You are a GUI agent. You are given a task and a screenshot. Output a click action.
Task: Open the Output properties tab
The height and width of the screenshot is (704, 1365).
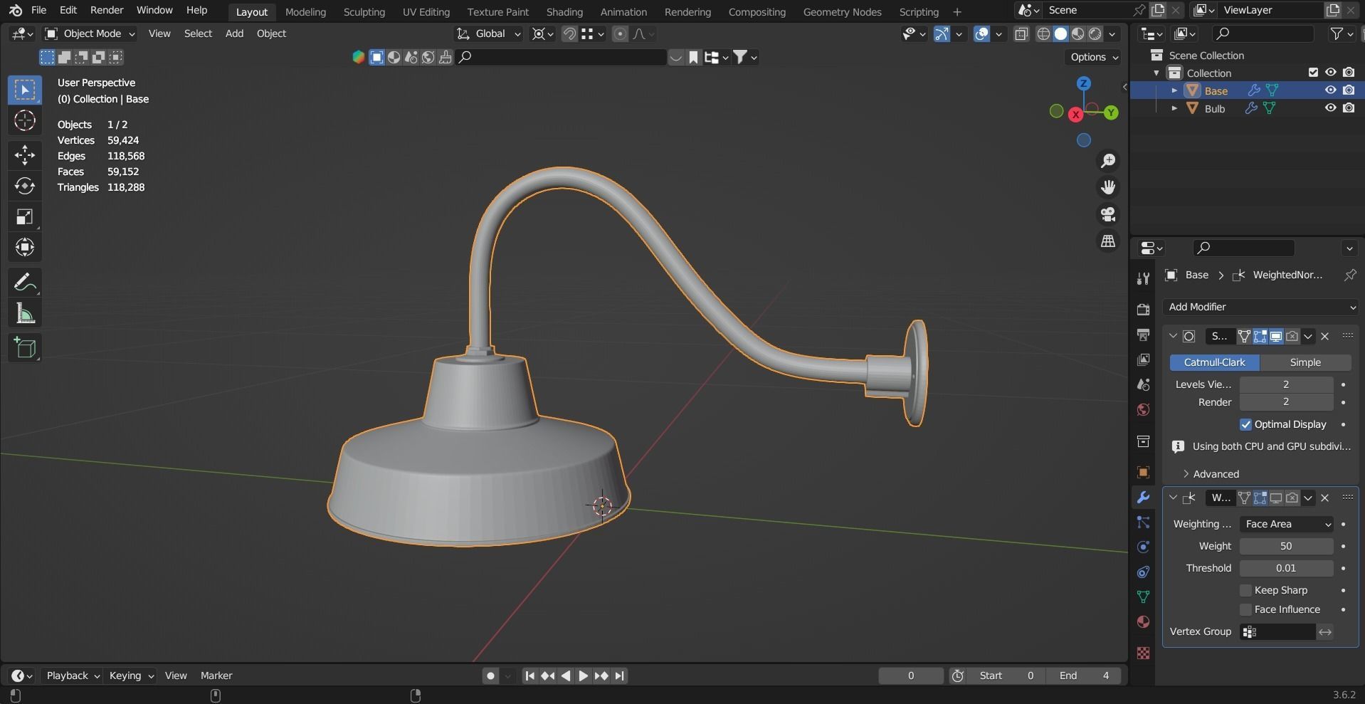[1143, 335]
